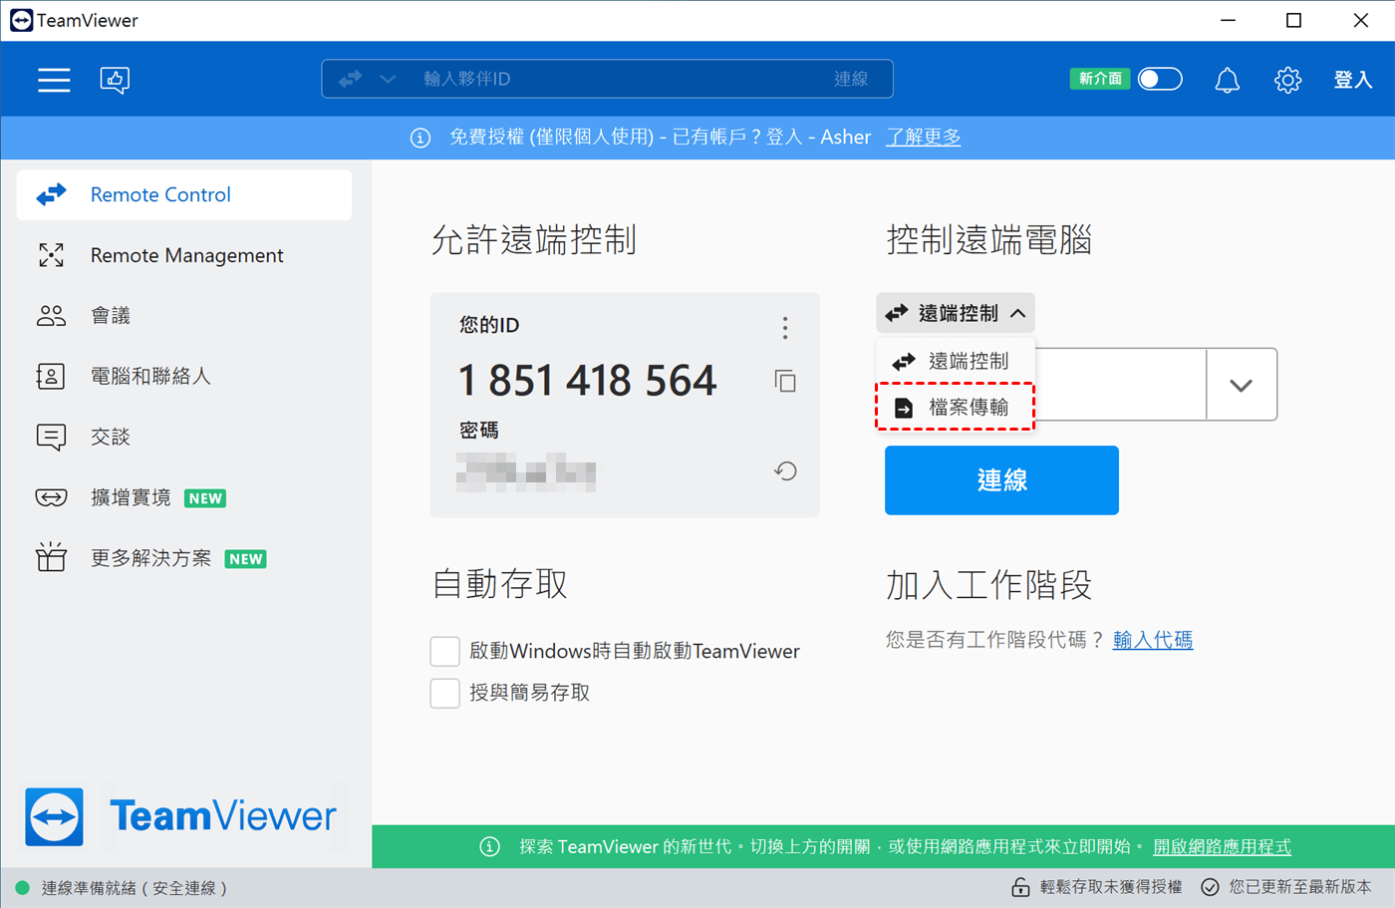Open the 開啟網路應用程式 link

point(1222,847)
